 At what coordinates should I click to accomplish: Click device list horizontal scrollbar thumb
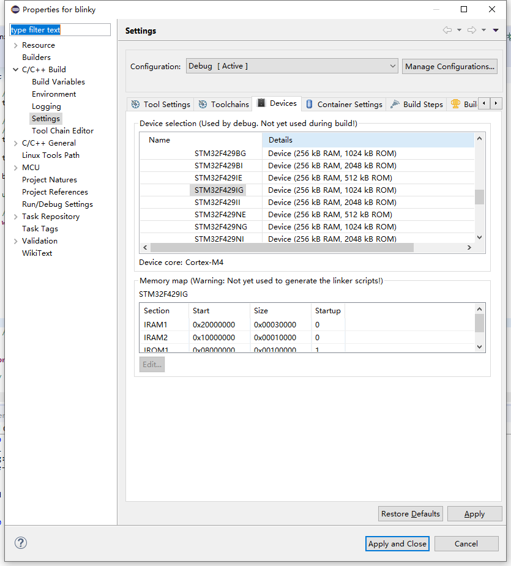[x=282, y=247]
